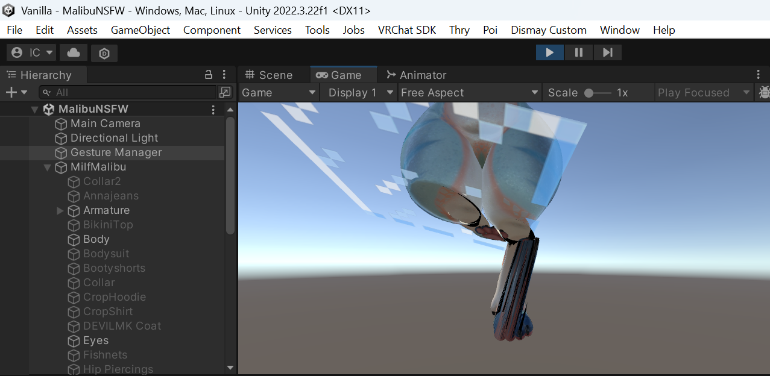Select BikiniTop object
The height and width of the screenshot is (376, 770).
108,225
